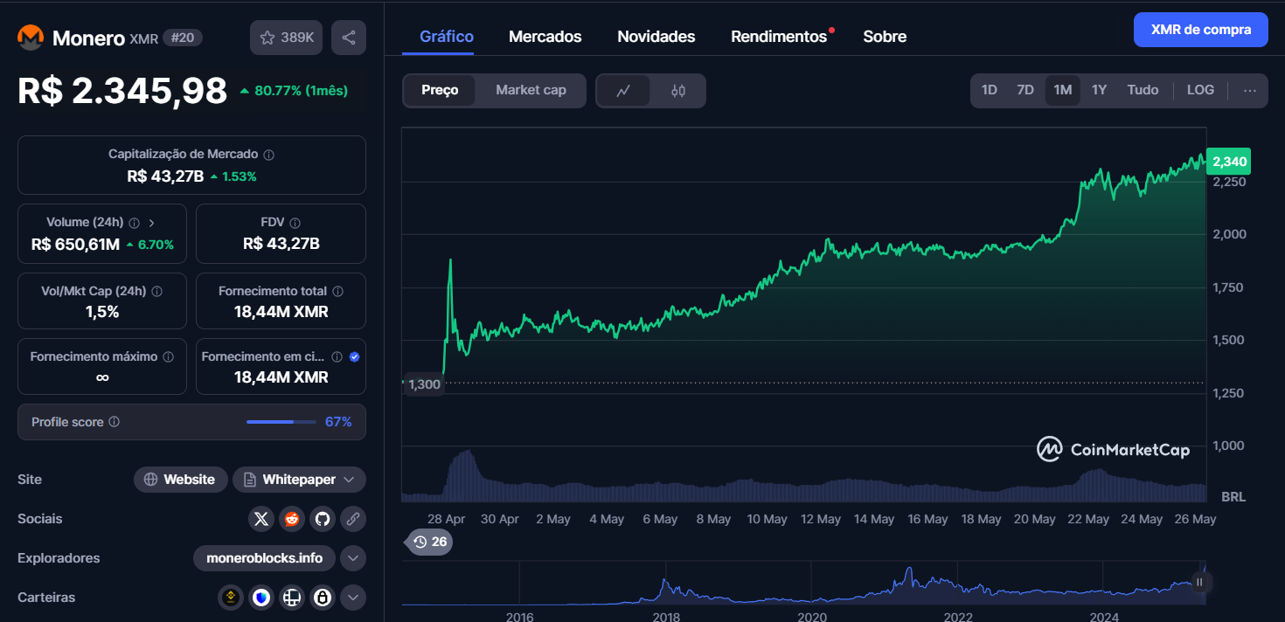Toggle the LOG scale on the chart
This screenshot has height=622, width=1285.
pyautogui.click(x=1200, y=90)
